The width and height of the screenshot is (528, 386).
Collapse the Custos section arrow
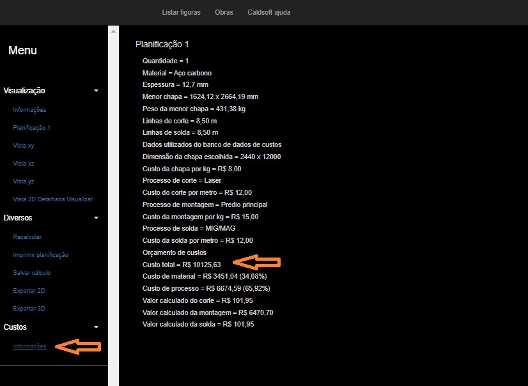click(96, 327)
